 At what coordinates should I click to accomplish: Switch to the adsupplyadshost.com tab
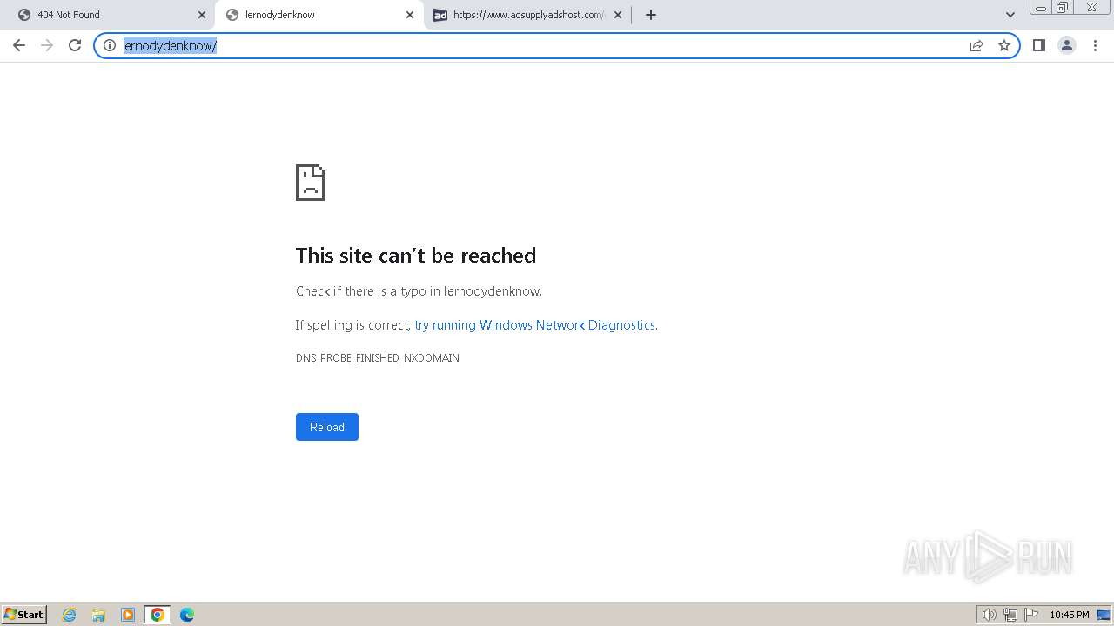pyautogui.click(x=527, y=15)
